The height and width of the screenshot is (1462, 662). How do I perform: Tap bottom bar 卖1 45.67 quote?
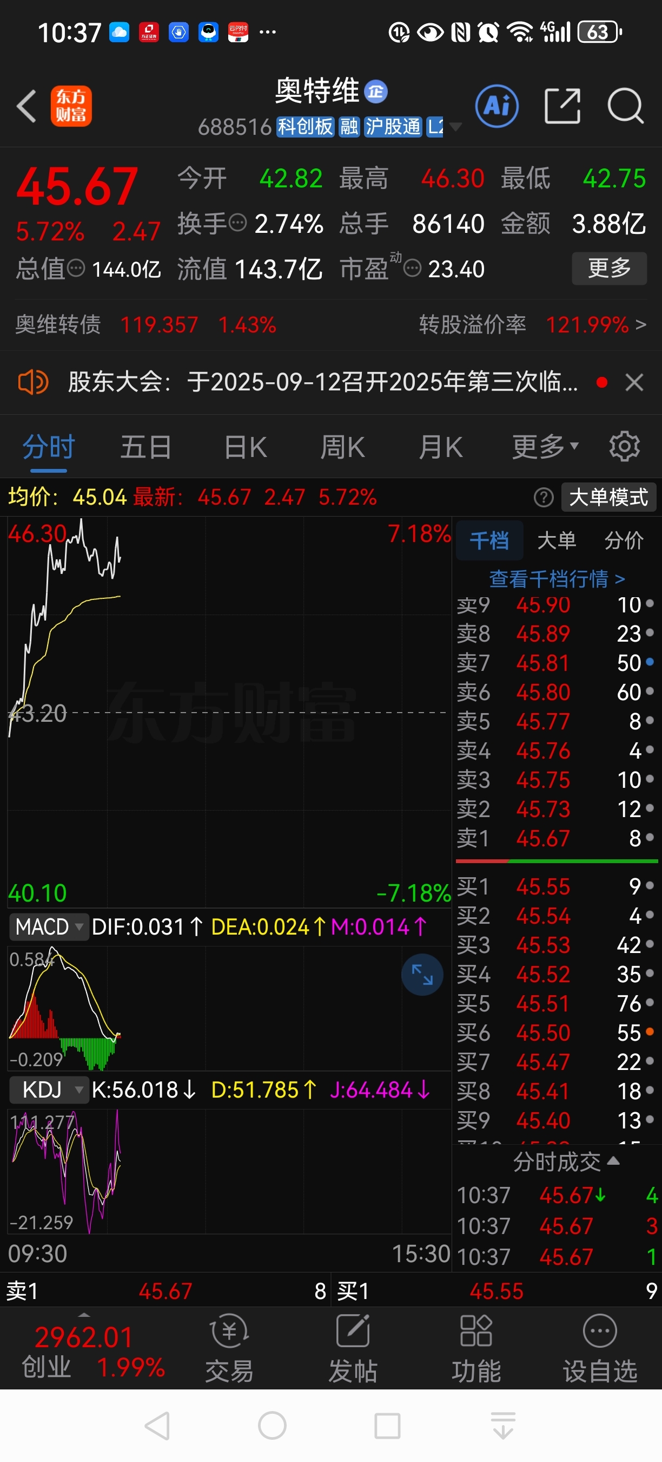165,1291
